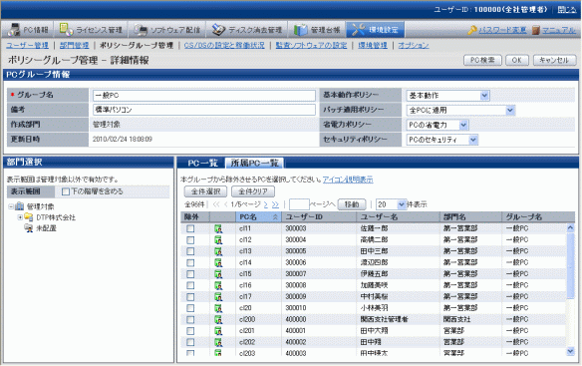This screenshot has height=366, width=582.
Task: Click the PC icon in row cl201
Action: (x=218, y=331)
